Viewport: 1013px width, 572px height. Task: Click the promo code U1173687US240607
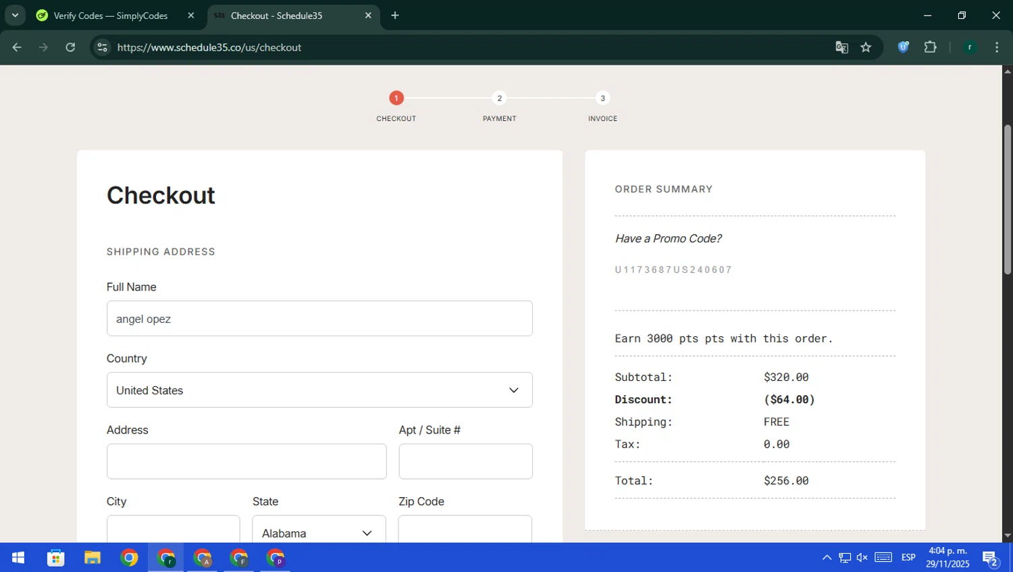click(673, 269)
